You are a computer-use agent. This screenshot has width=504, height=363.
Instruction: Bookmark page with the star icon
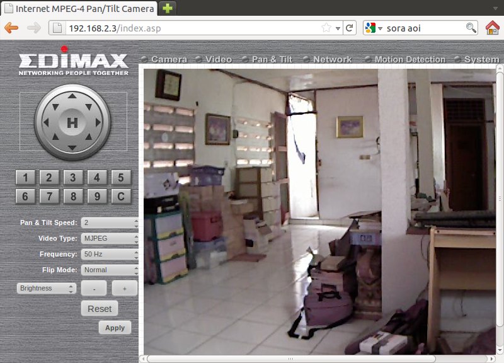[x=326, y=28]
